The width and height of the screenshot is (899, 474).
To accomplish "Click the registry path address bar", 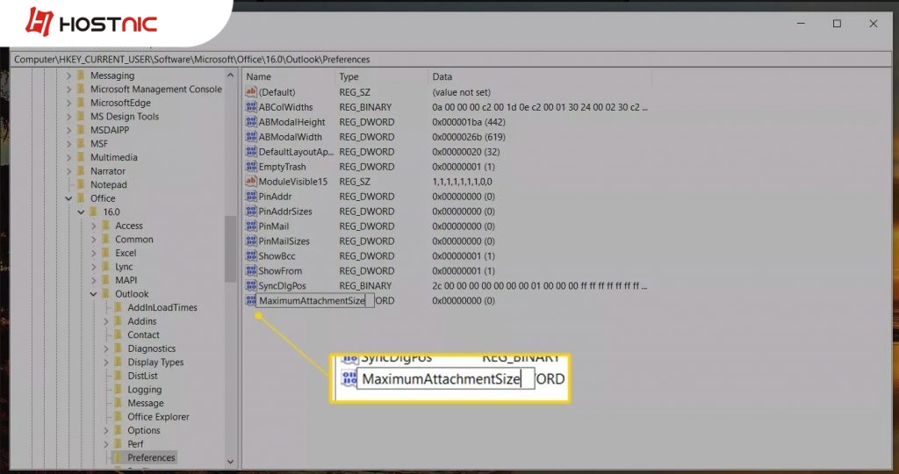I will [450, 59].
